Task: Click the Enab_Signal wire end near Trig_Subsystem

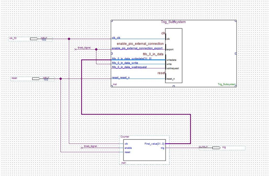Action: 75,49
